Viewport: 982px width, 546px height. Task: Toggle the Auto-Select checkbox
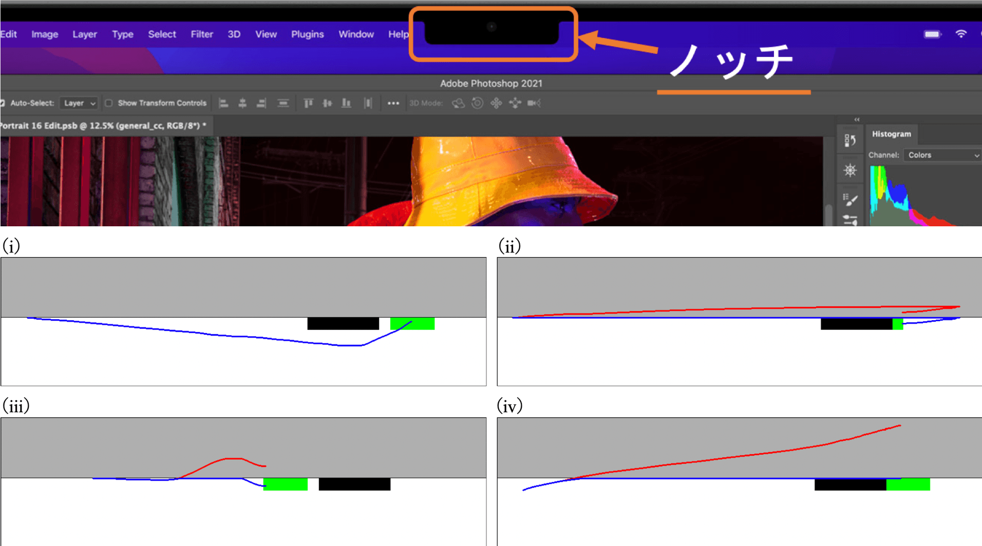(3, 103)
